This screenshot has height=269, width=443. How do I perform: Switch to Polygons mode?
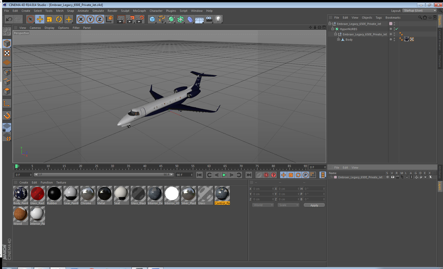coord(7,91)
